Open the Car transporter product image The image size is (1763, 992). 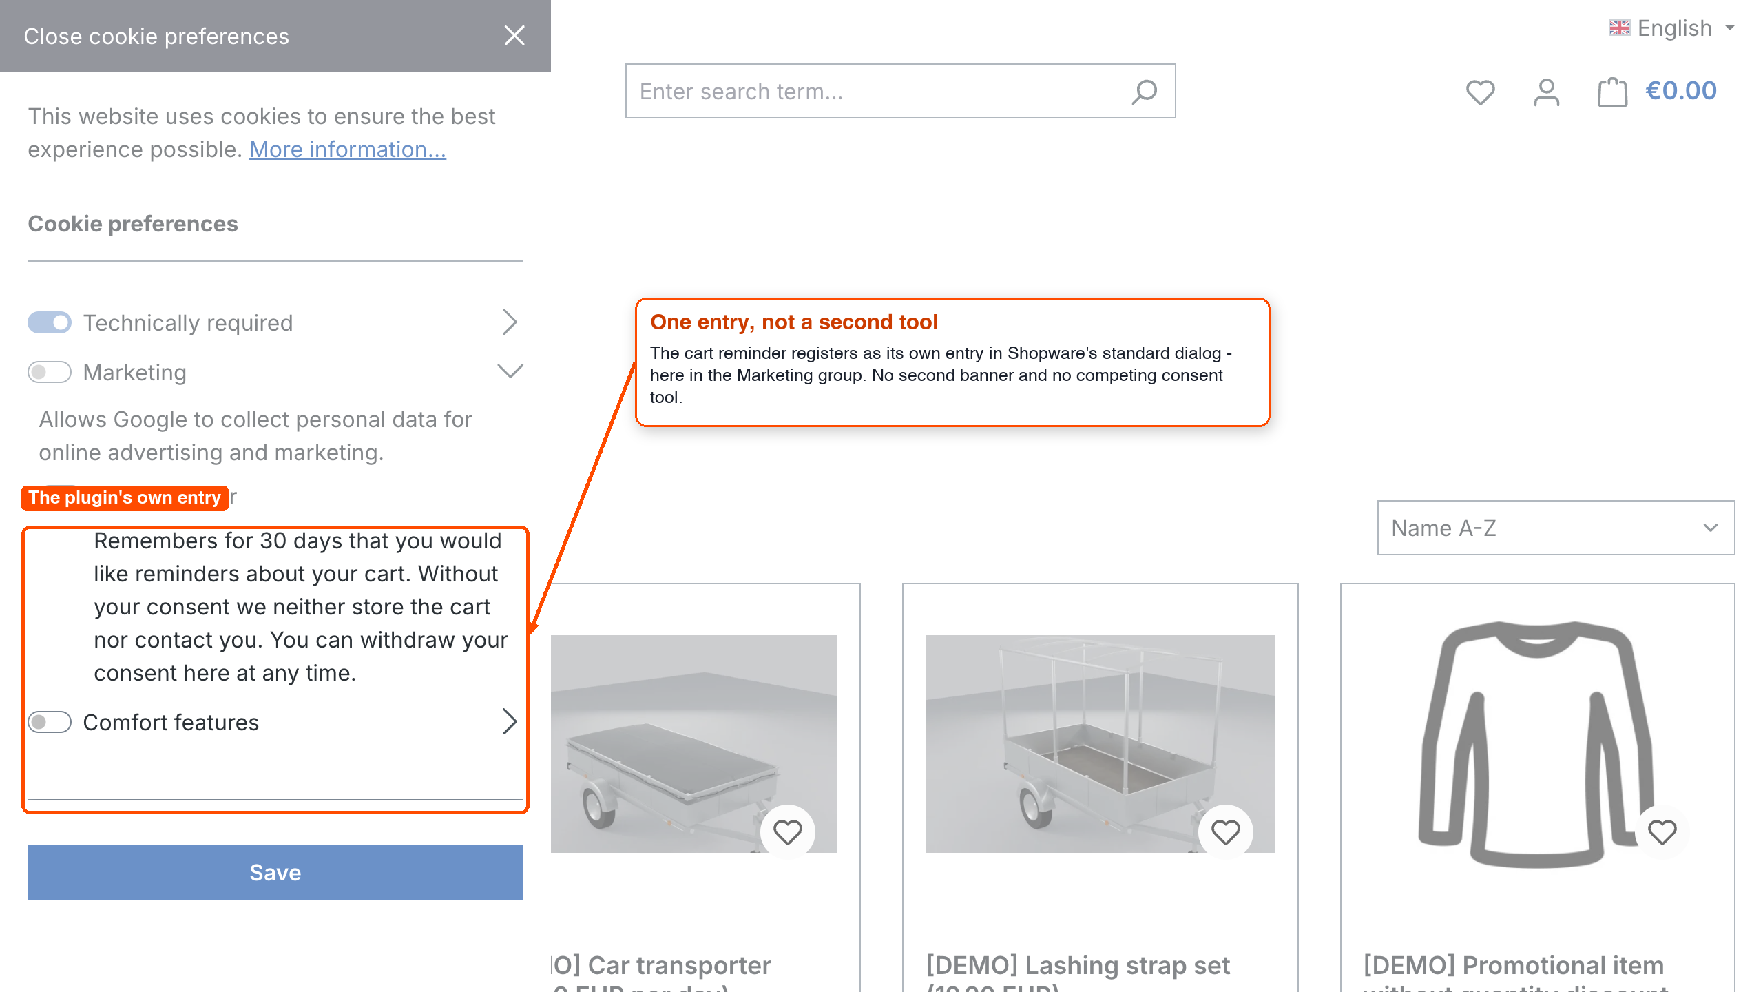694,744
